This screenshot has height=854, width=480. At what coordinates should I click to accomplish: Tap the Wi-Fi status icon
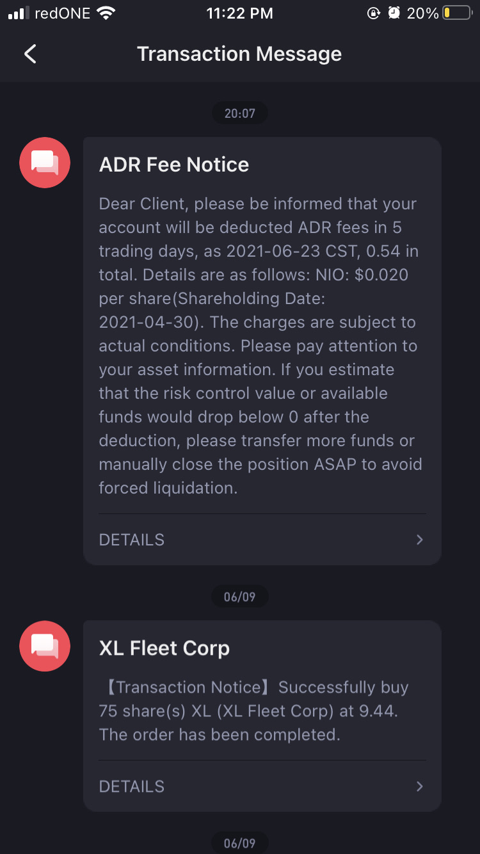pyautogui.click(x=105, y=13)
